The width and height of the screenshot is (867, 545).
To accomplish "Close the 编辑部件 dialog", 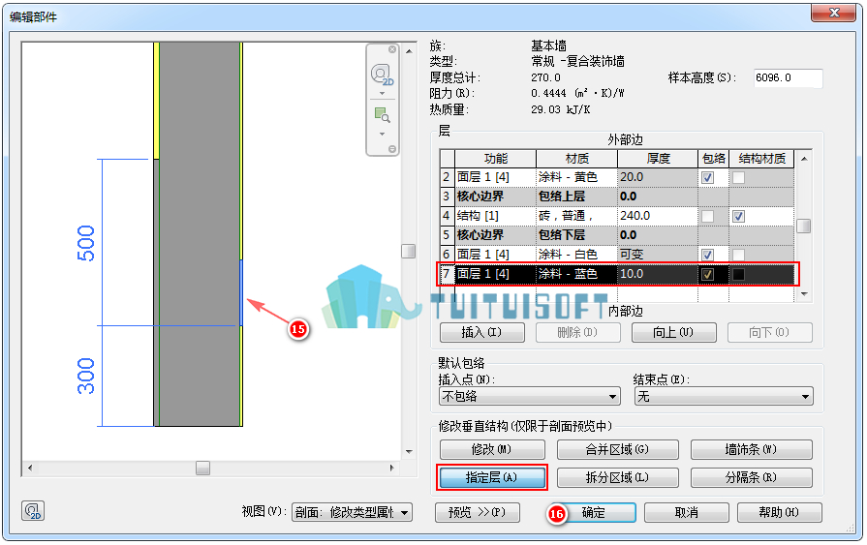I will (x=834, y=13).
